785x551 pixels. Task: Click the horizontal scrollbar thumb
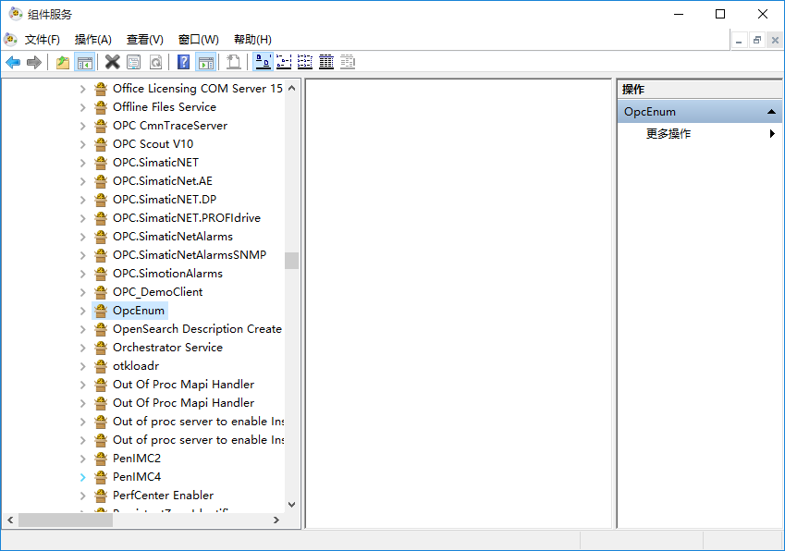66,520
